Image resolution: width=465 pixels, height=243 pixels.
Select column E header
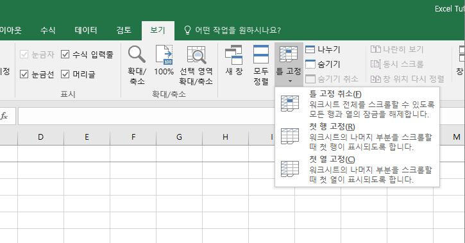pos(87,137)
